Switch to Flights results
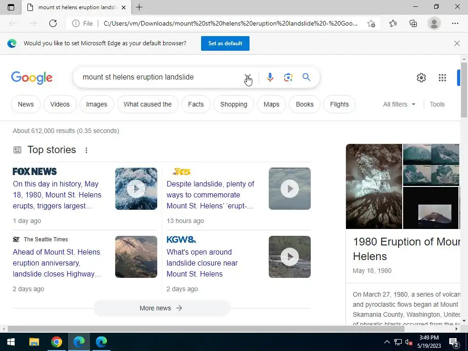 pyautogui.click(x=340, y=104)
